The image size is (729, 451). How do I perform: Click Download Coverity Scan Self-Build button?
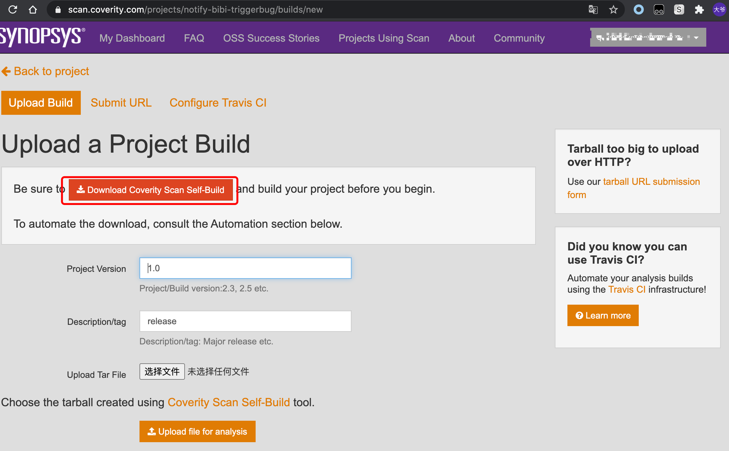point(151,190)
